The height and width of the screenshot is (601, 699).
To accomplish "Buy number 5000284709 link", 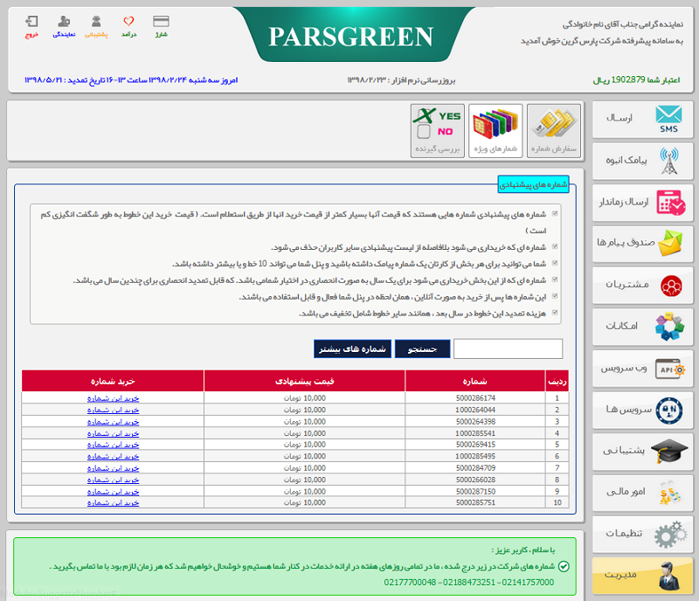I will (x=114, y=468).
